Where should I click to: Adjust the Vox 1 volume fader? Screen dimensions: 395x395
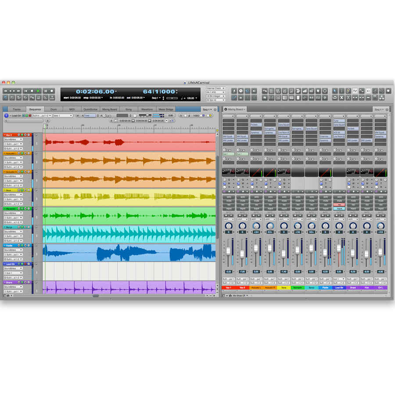coord(228,251)
